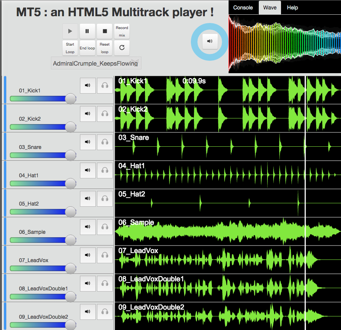Click the loop refresh icon

[x=121, y=48]
